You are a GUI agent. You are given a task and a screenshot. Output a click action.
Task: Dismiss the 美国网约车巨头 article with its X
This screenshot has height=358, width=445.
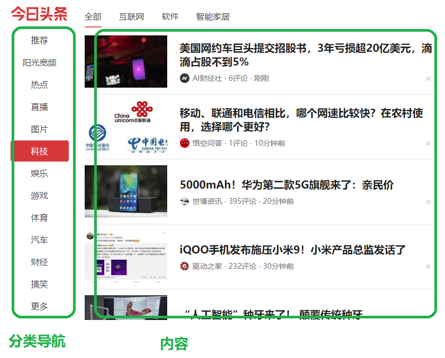tap(428, 79)
